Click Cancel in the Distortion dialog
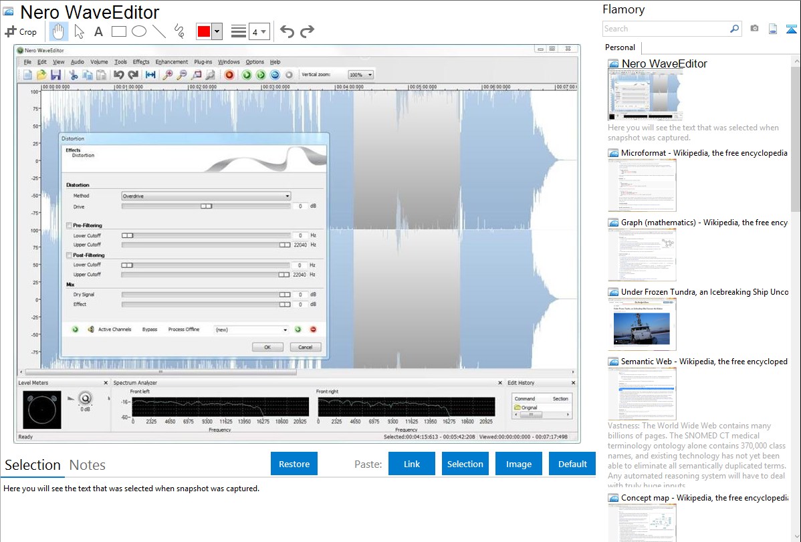 coord(306,347)
